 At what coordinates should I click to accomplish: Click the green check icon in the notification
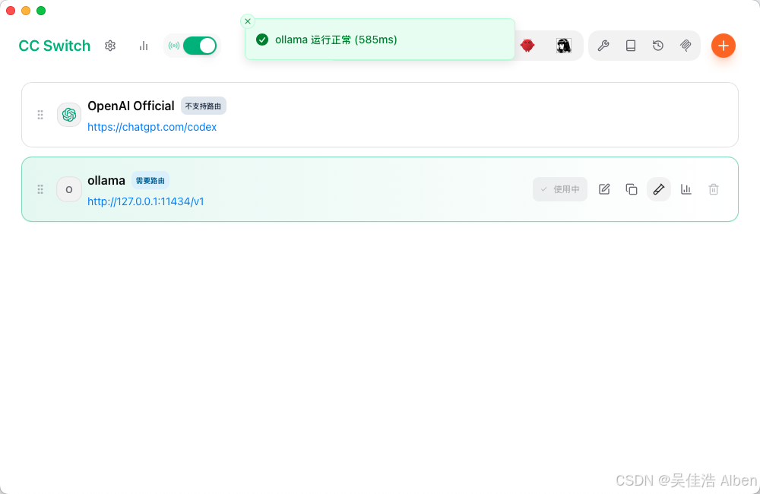[262, 40]
